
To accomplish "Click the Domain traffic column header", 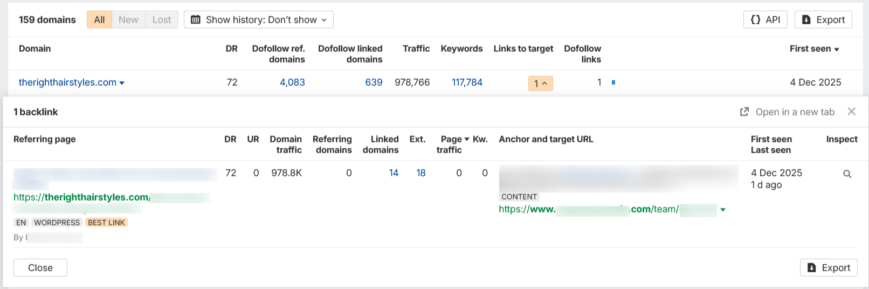I will pyautogui.click(x=286, y=144).
